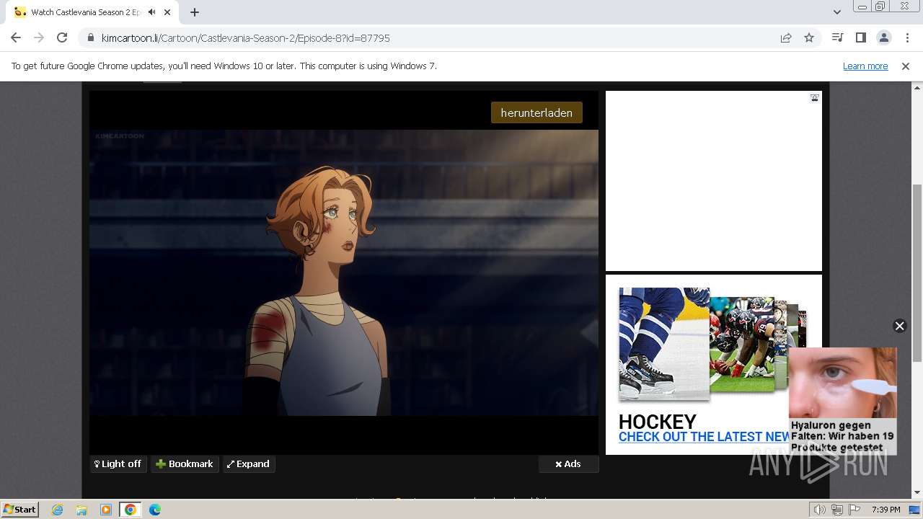Click the ad choices icon on banner
Image resolution: width=923 pixels, height=519 pixels.
tap(815, 97)
